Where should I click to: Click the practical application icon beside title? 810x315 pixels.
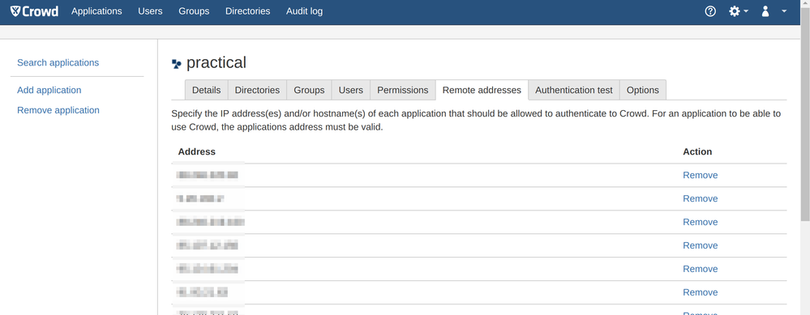[177, 64]
